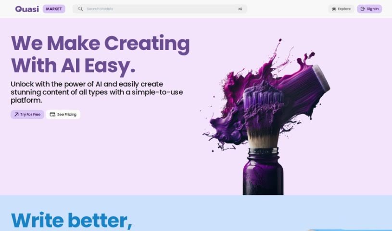
Task: Open the Explore page
Action: (x=341, y=9)
